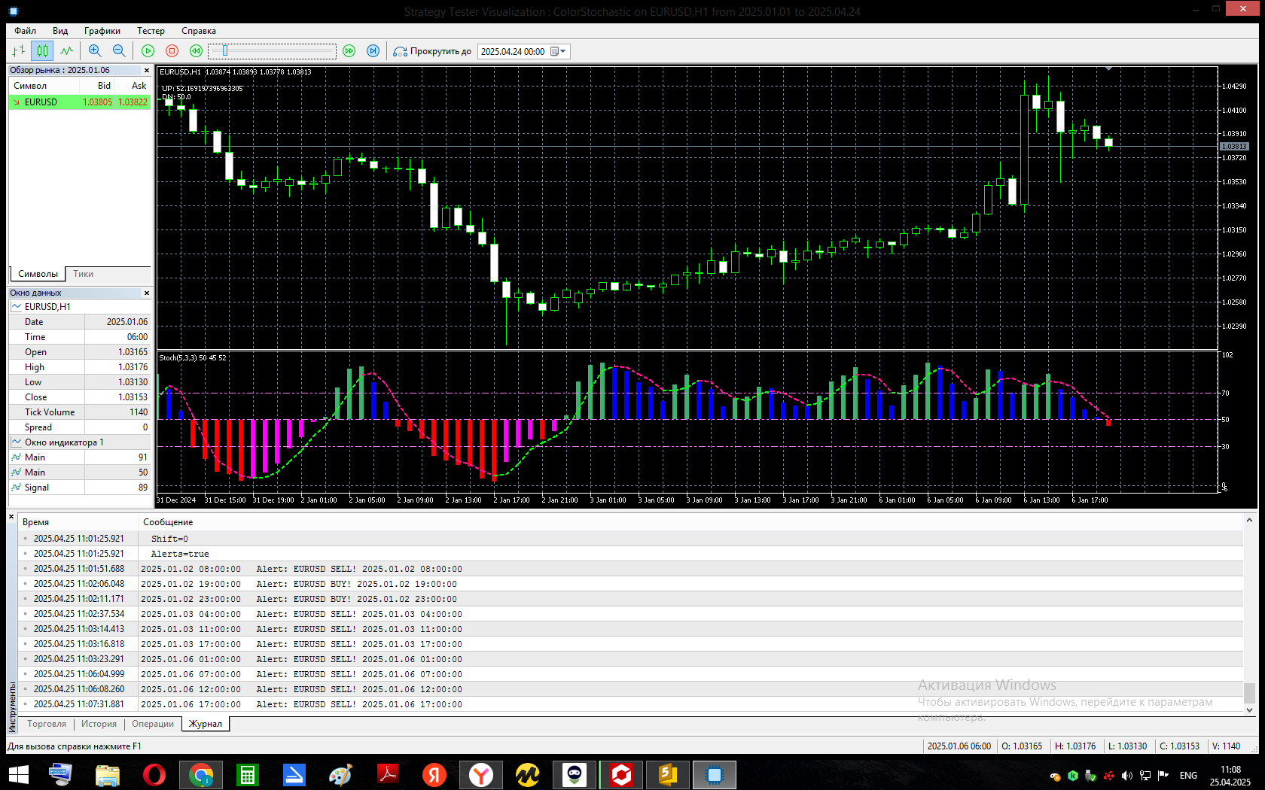Select candlestick chart mode

42,51
